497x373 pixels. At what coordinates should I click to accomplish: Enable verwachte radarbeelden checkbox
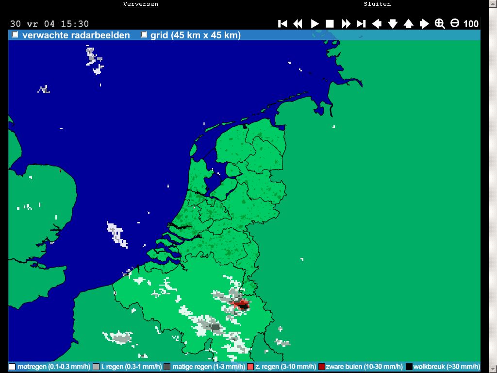tap(15, 34)
